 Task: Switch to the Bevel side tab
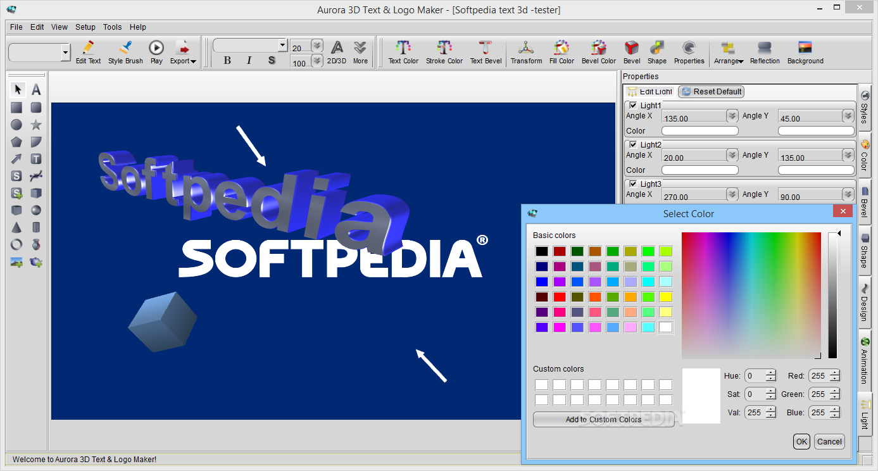tap(865, 201)
